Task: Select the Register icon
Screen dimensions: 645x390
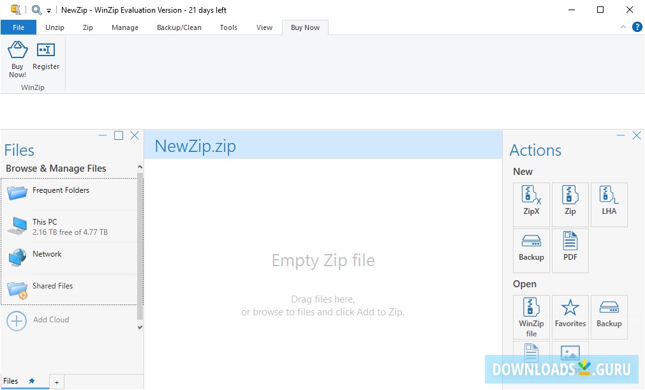Action: [x=45, y=59]
